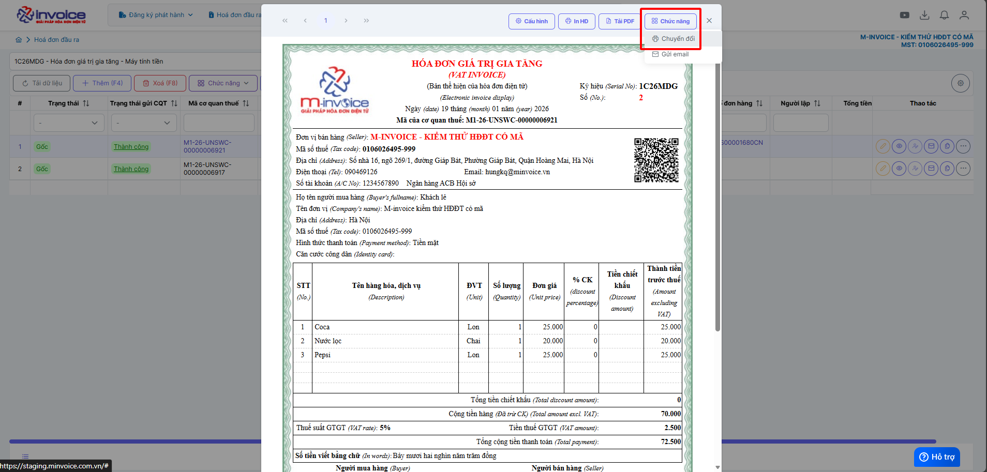Open the user account profile icon
987x472 pixels.
(964, 16)
